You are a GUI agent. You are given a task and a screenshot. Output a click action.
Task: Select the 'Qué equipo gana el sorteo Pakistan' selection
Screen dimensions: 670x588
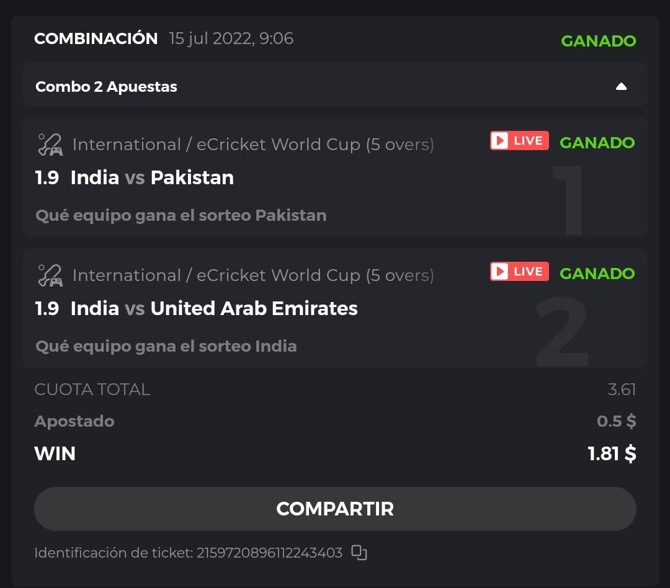click(x=181, y=215)
